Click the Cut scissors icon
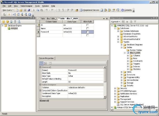This screenshot has width=159, height=116. (34, 10)
